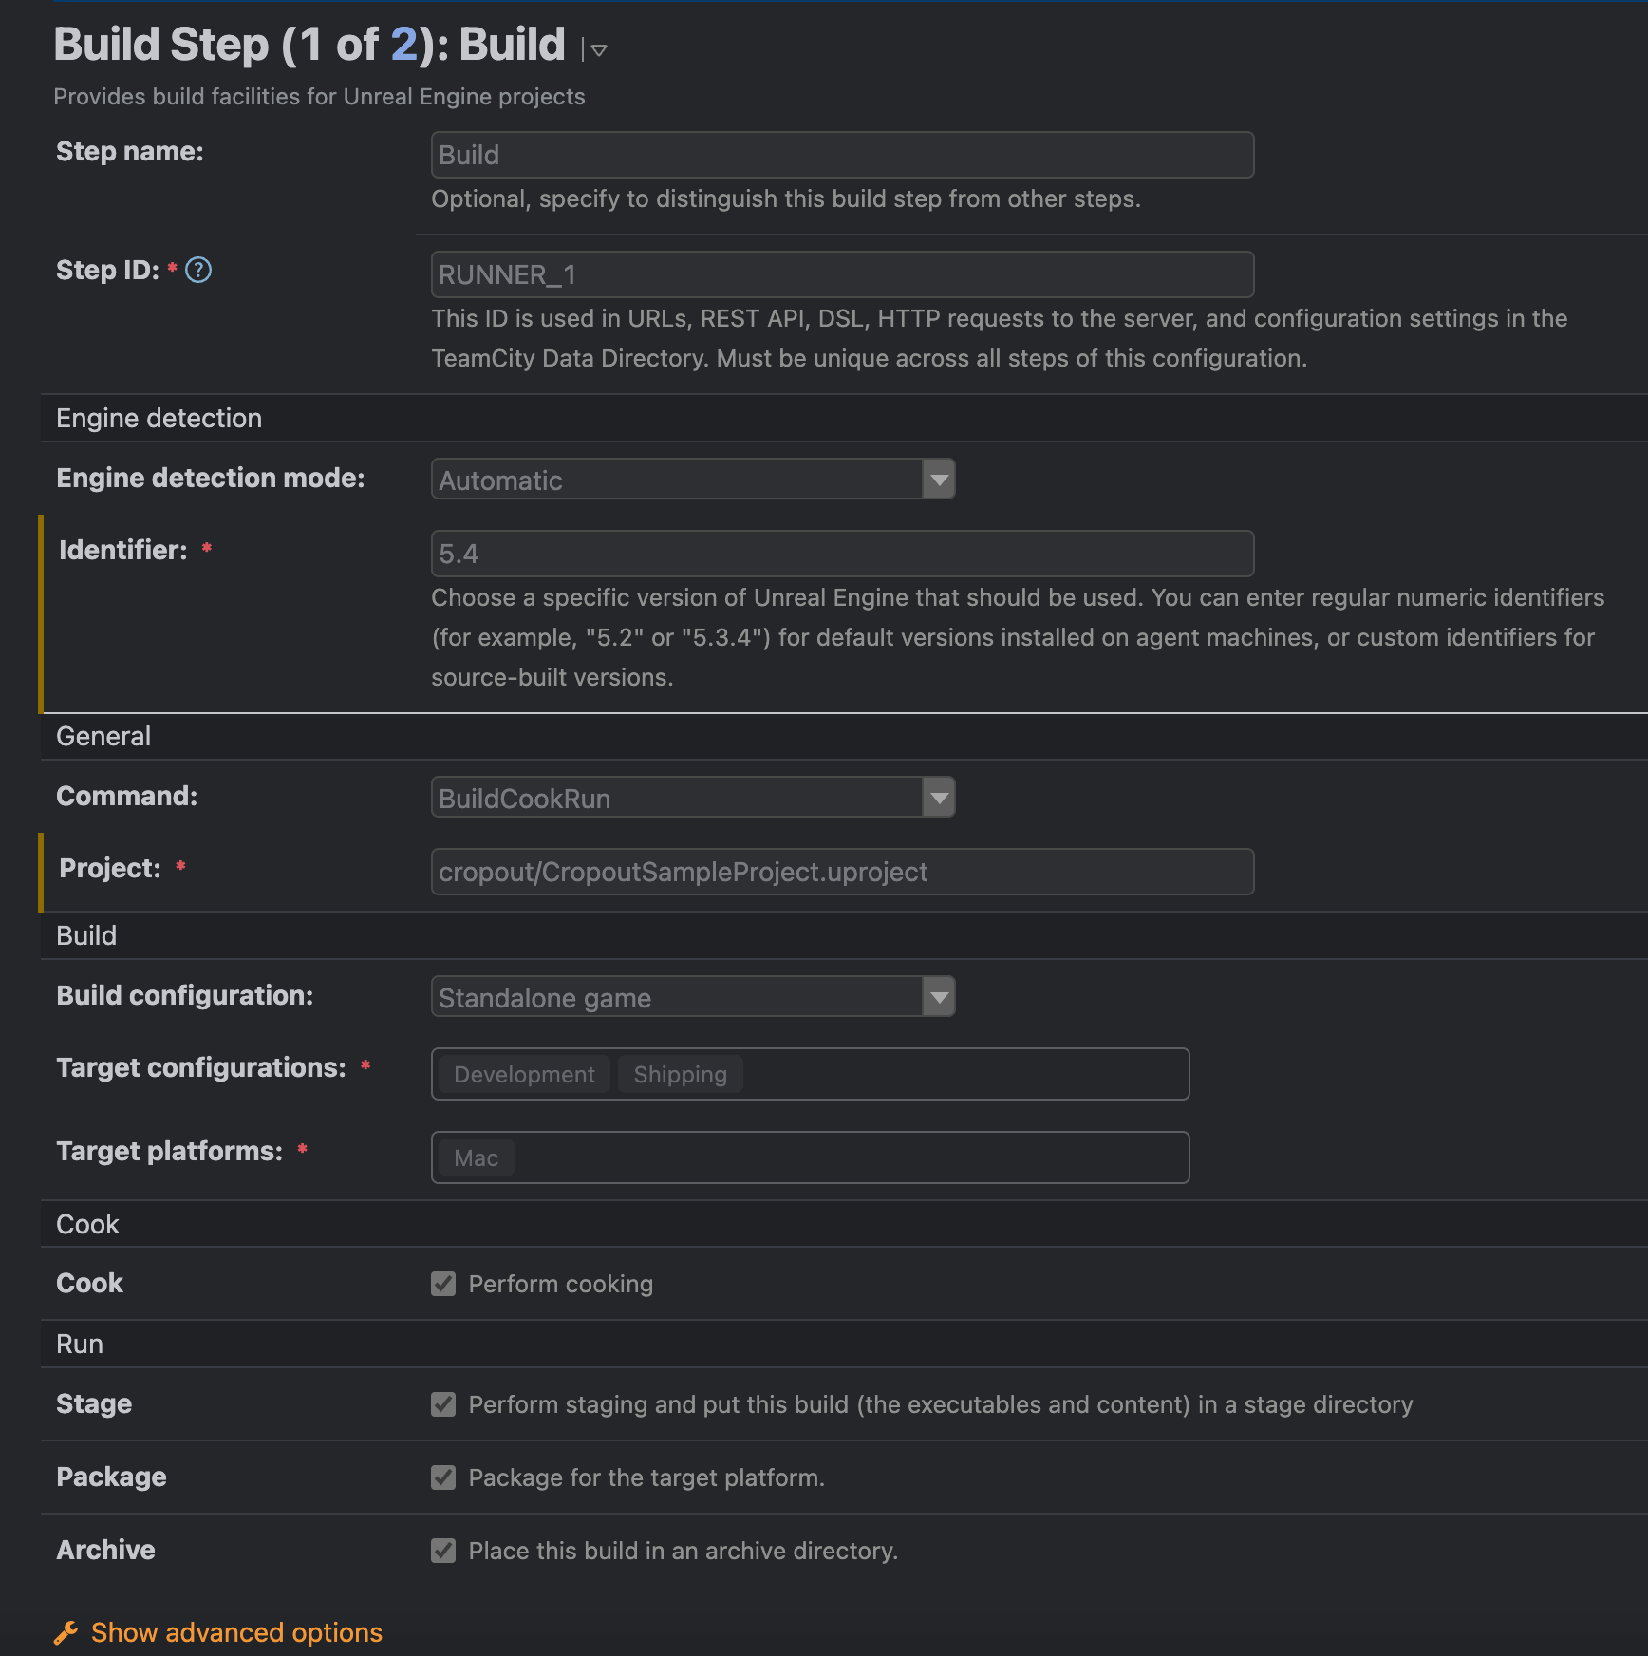1648x1656 pixels.
Task: Click the wrench icon beside advanced options
Action: 66,1632
